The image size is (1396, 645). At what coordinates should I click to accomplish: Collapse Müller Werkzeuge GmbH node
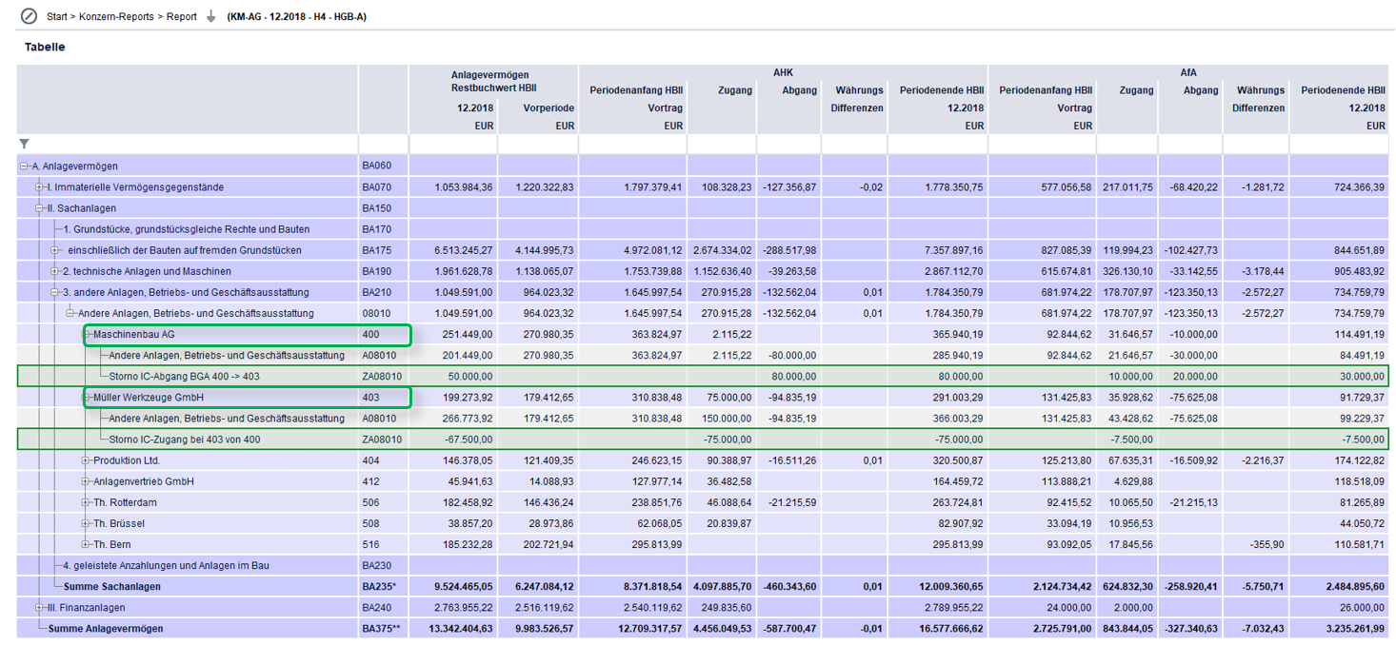(87, 398)
